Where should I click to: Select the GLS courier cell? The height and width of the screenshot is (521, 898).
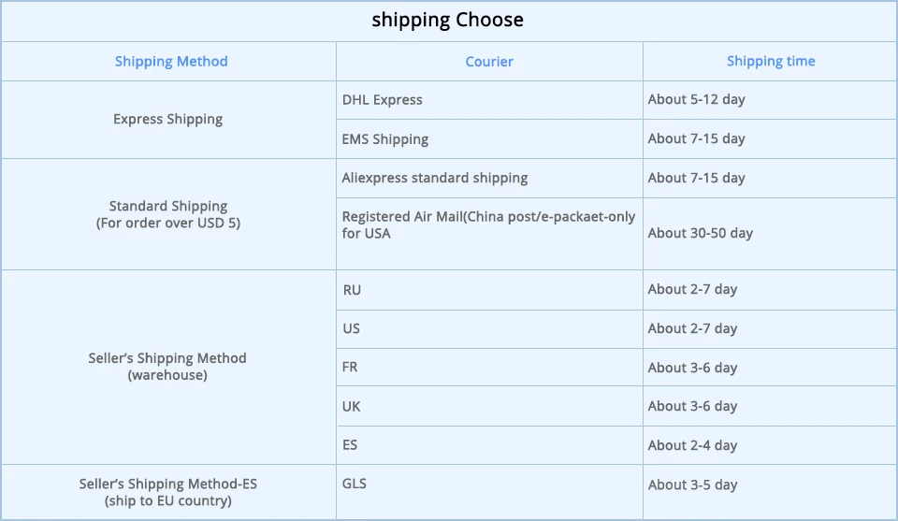point(355,484)
